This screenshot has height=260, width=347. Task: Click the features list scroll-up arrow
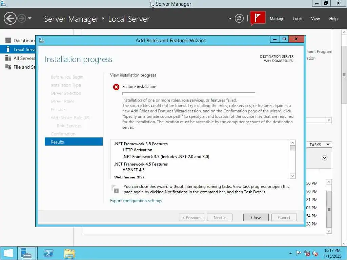pos(292,143)
